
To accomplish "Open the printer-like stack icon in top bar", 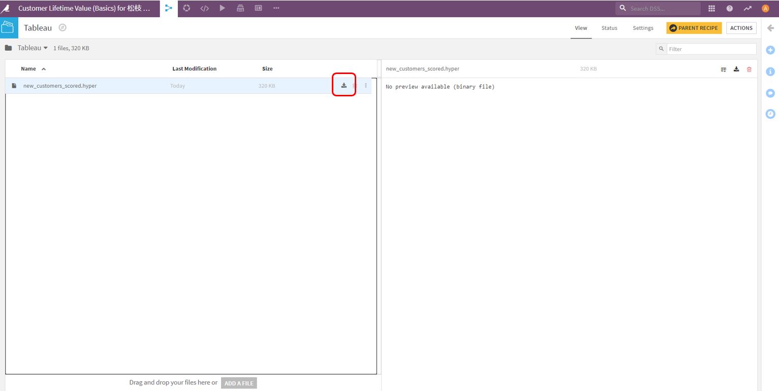I will pos(240,8).
